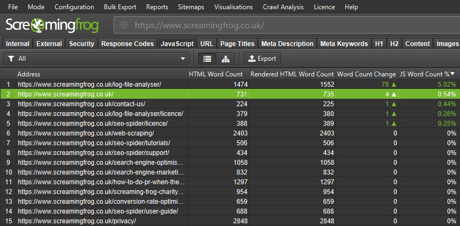Screen dimensions: 460x226
Task: Switch to the Response Codes tab
Action: pos(128,44)
